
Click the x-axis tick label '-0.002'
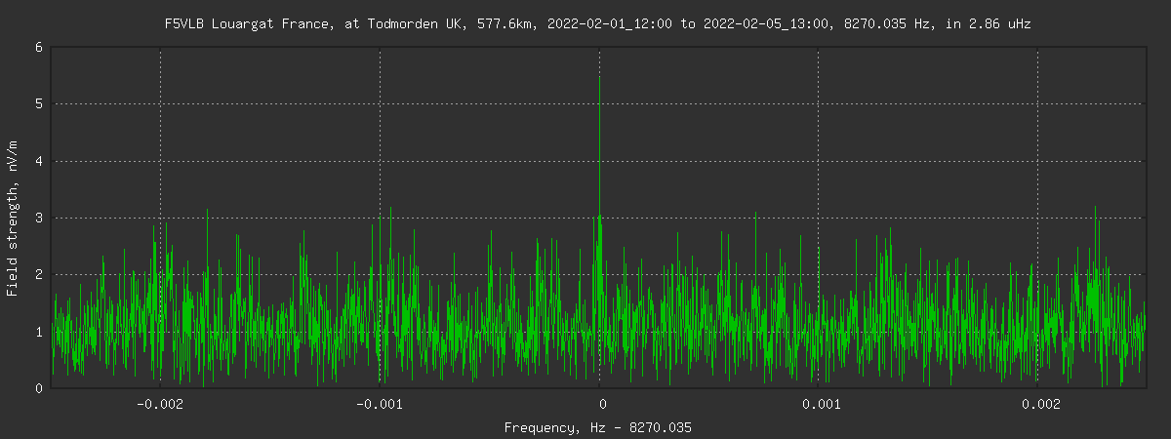click(x=158, y=403)
